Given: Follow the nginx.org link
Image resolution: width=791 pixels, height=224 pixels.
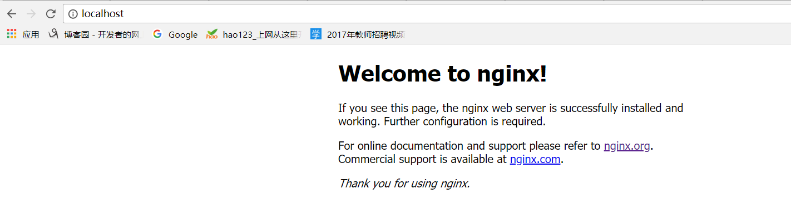Looking at the screenshot, I should [627, 146].
